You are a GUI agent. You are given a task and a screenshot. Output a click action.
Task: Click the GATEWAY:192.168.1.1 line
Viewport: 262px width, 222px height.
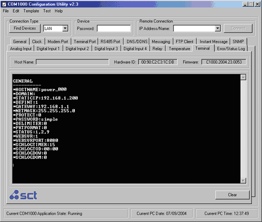41,107
